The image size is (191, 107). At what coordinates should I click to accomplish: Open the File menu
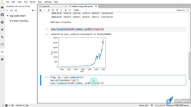tap(7, 2)
